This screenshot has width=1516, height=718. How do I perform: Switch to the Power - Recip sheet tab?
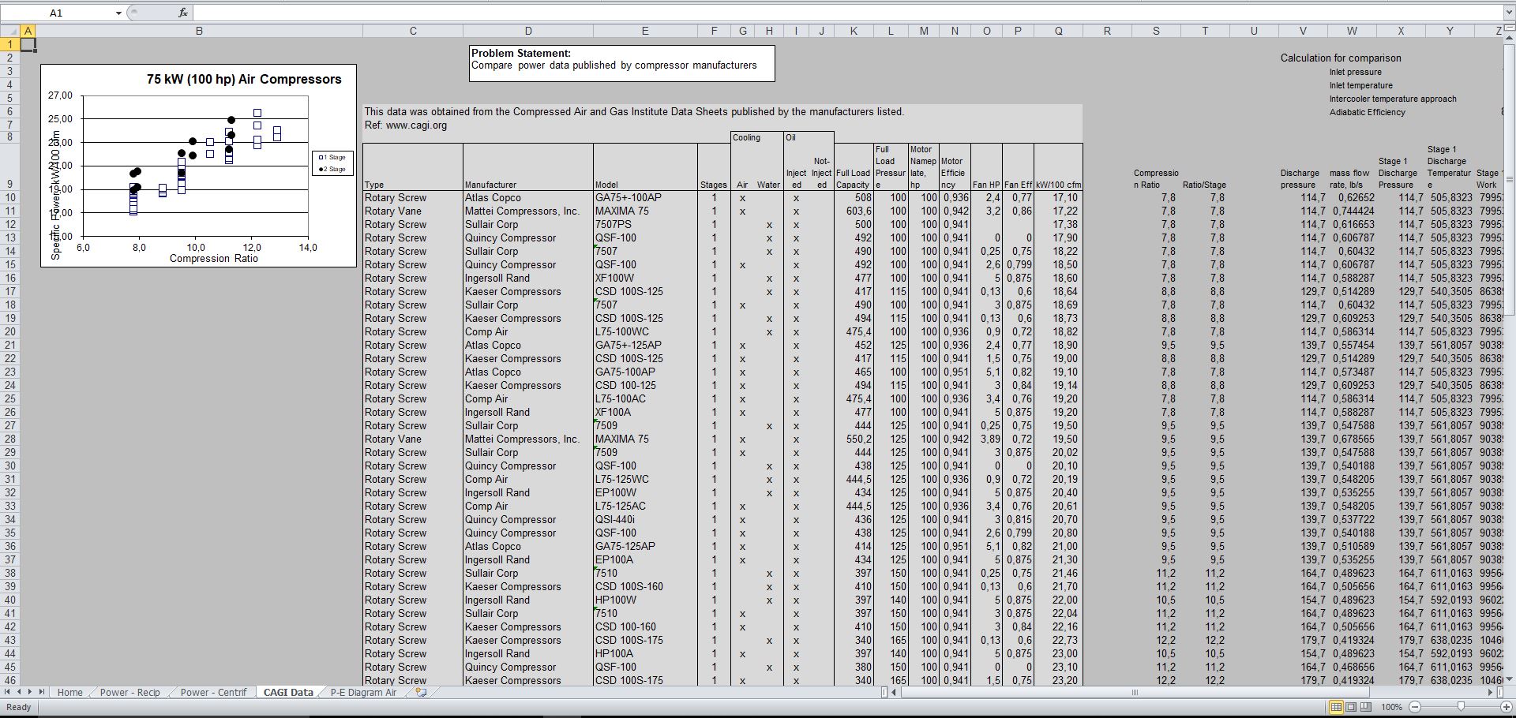tap(129, 692)
